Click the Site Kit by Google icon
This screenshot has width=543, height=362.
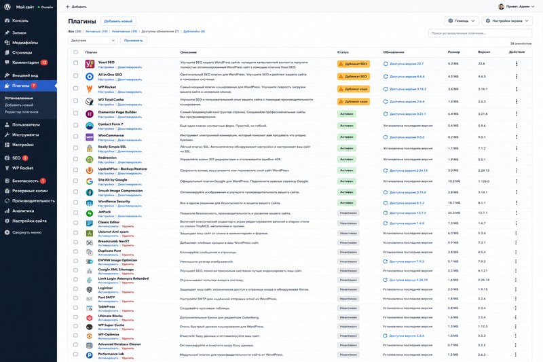tap(90, 181)
